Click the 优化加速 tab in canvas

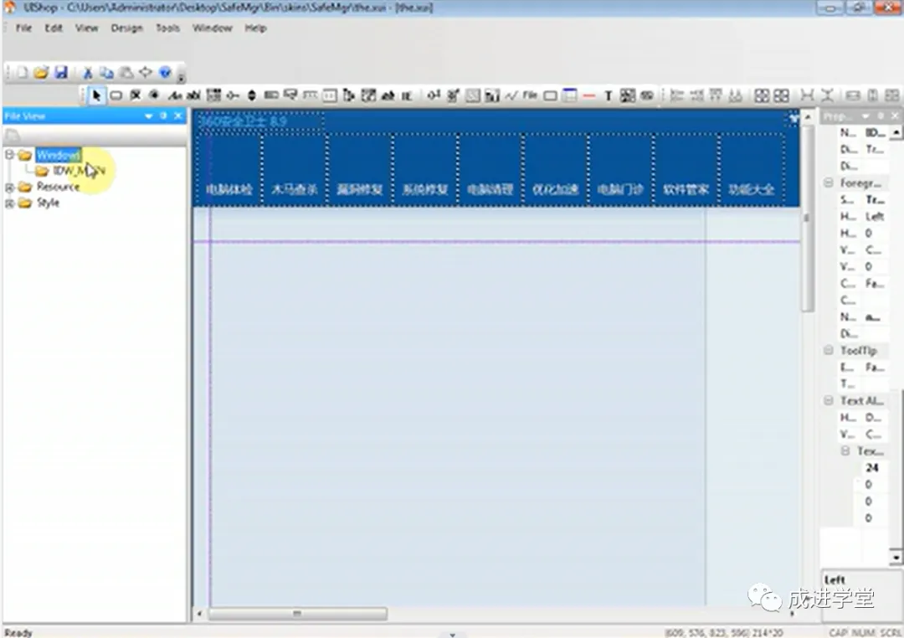[555, 169]
